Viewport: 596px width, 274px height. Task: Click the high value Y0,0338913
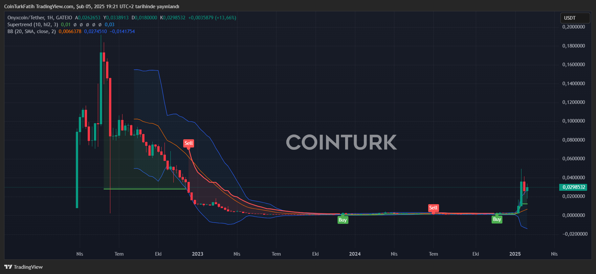pyautogui.click(x=116, y=18)
